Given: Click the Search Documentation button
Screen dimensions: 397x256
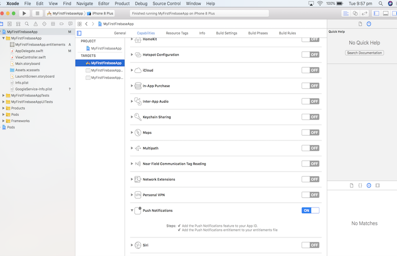Looking at the screenshot, I should (x=364, y=53).
